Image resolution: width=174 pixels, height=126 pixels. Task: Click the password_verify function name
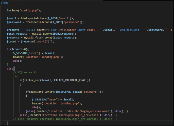tap(42, 92)
